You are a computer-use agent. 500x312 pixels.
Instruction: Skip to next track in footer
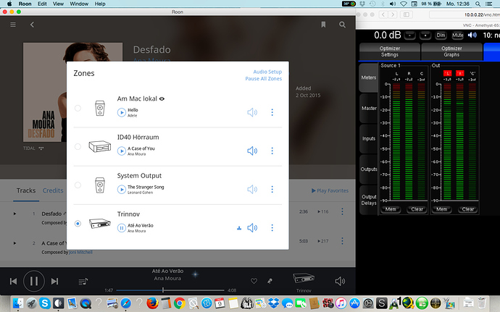pos(55,281)
